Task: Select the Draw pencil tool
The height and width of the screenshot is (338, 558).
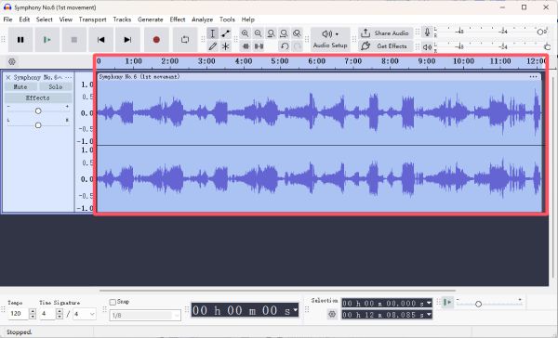Action: (x=212, y=46)
